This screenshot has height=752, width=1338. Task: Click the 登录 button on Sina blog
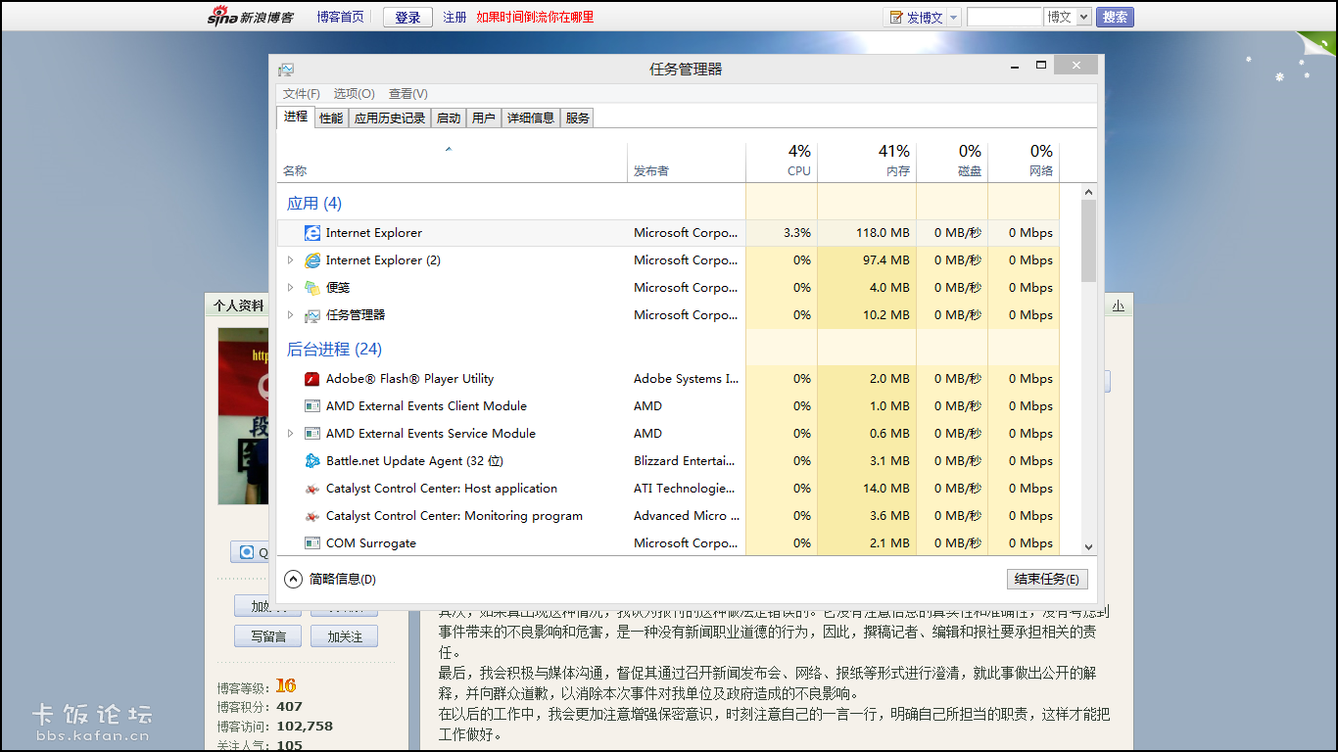[x=407, y=17]
